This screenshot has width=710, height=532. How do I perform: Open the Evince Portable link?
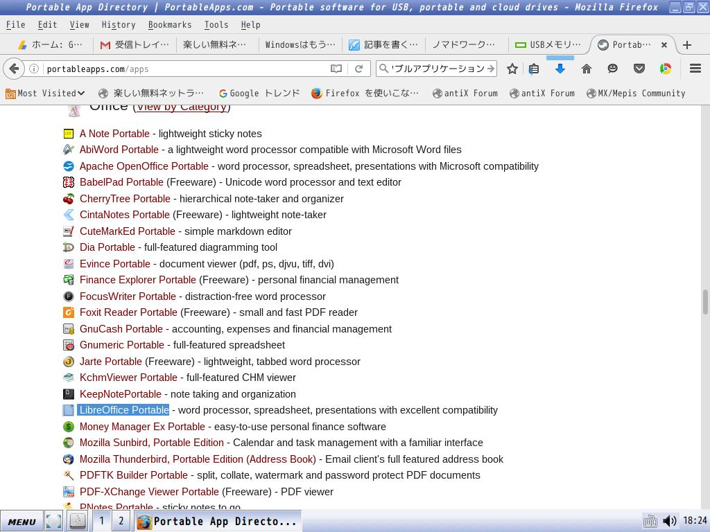pos(114,264)
